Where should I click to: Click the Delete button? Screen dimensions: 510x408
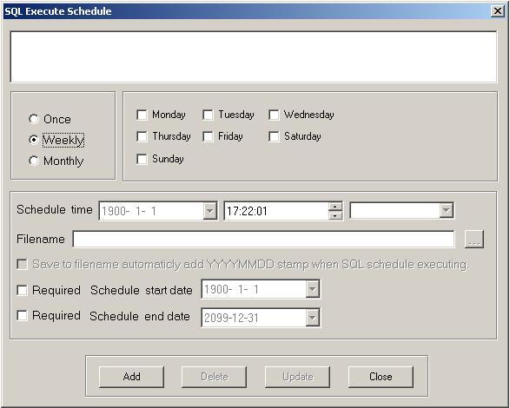tap(215, 377)
